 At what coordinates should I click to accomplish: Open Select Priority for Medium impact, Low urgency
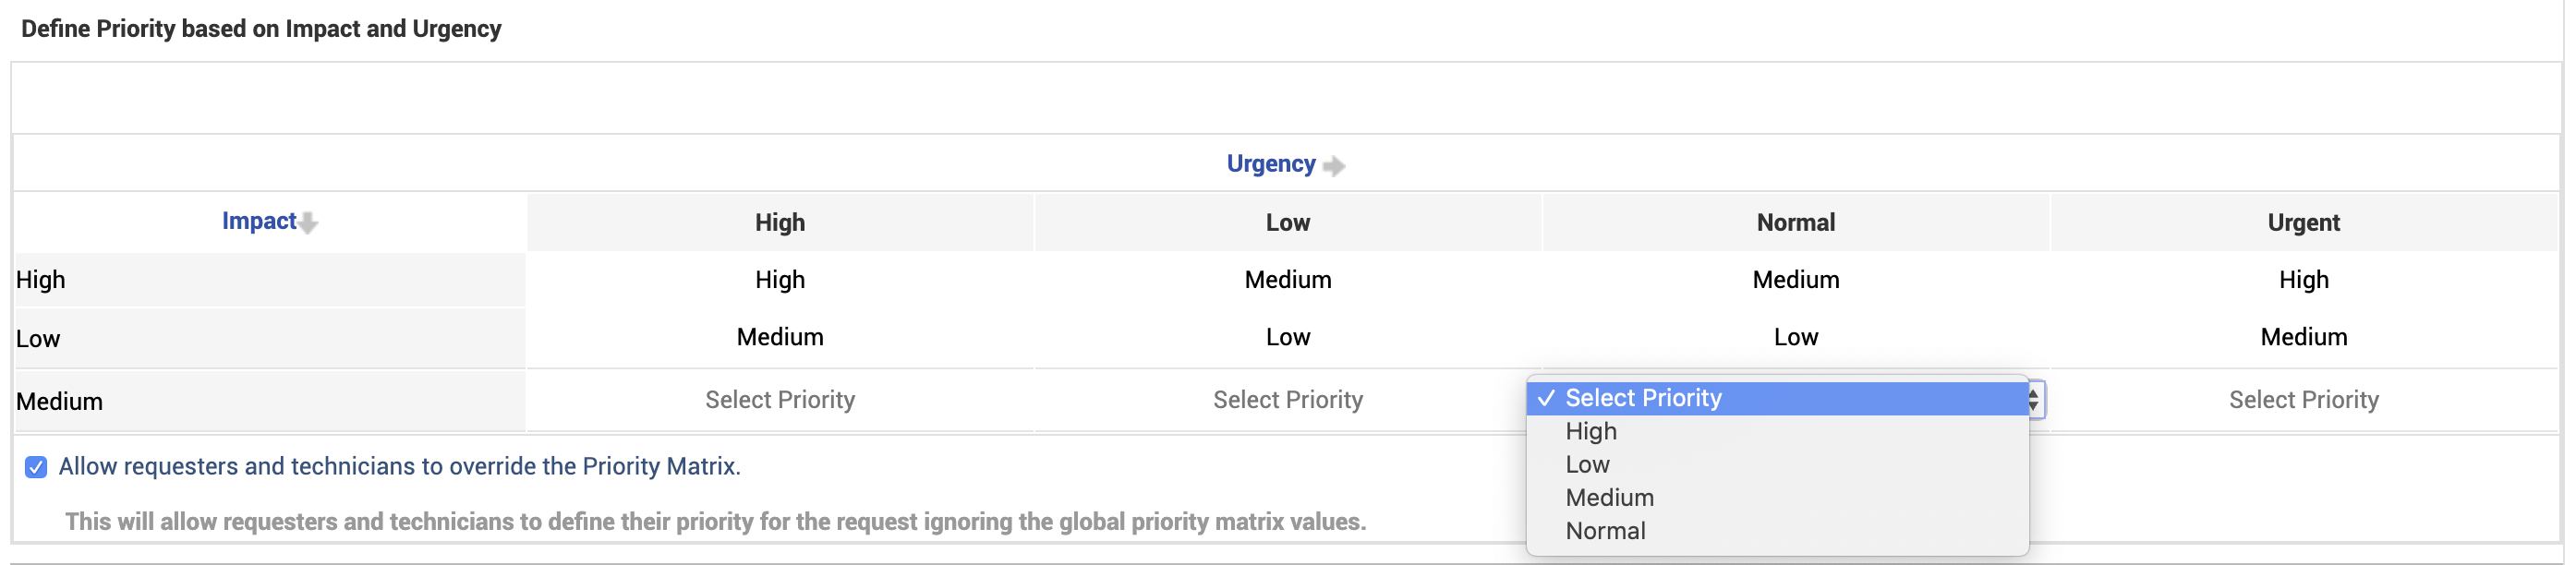1287,400
